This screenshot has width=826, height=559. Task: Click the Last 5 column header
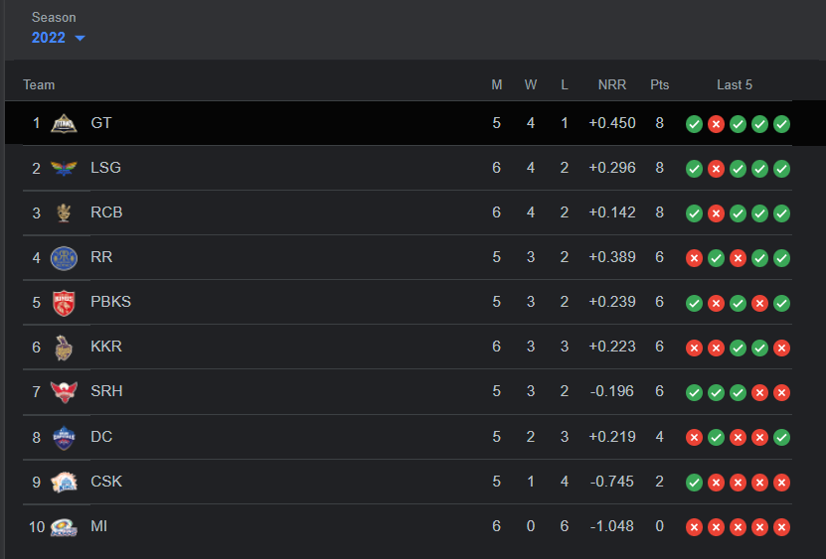click(735, 84)
